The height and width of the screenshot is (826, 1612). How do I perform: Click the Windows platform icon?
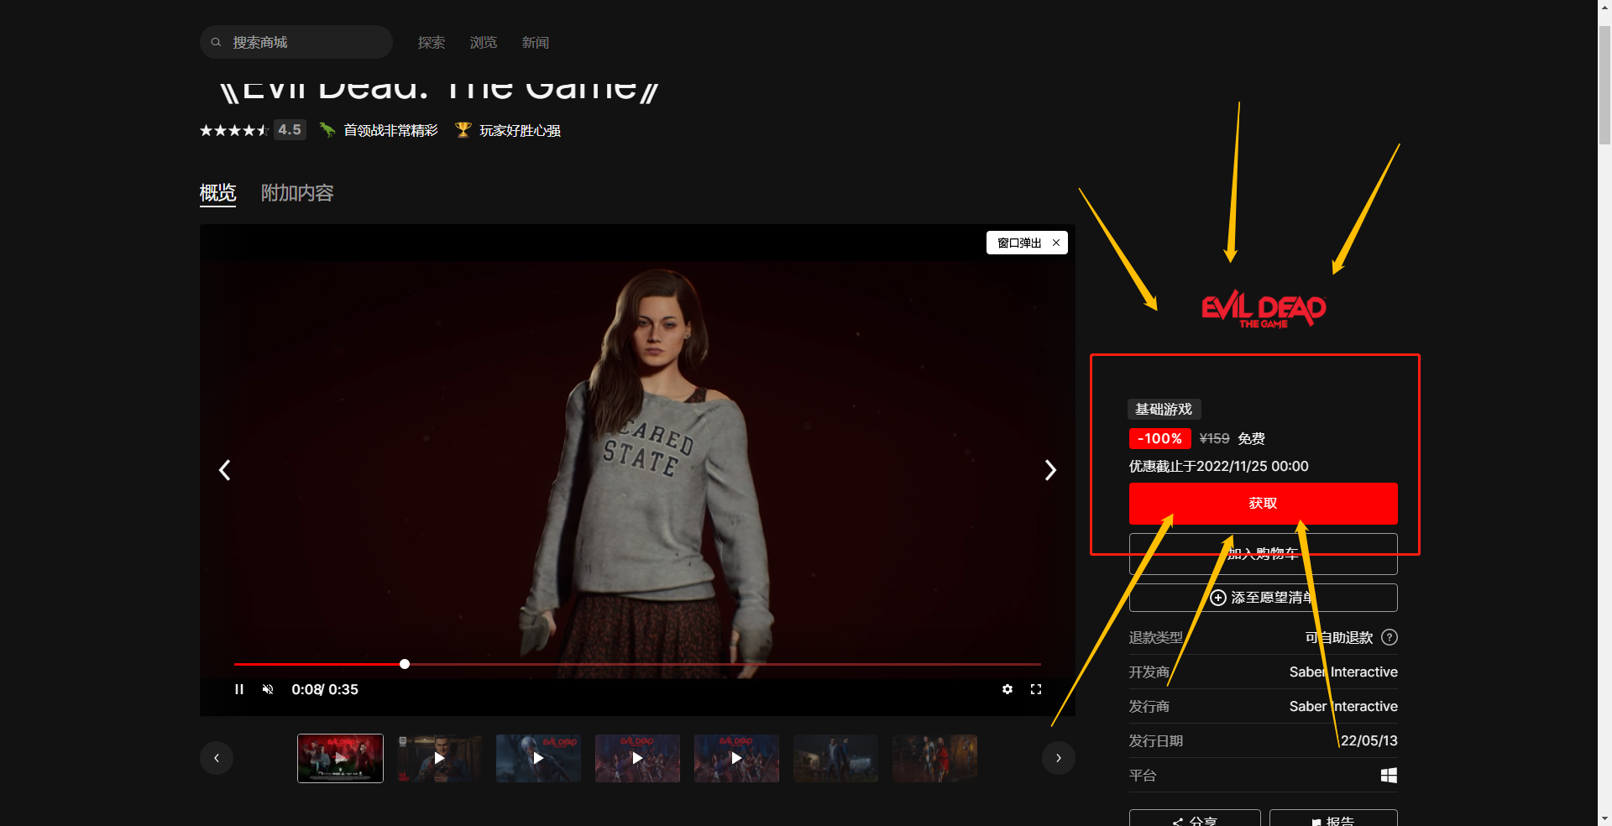1389,776
